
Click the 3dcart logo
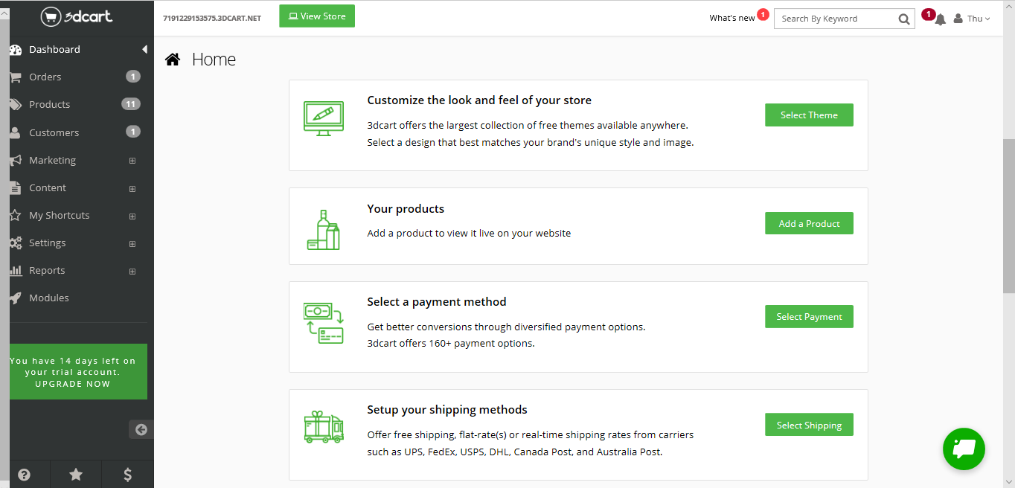coord(77,16)
